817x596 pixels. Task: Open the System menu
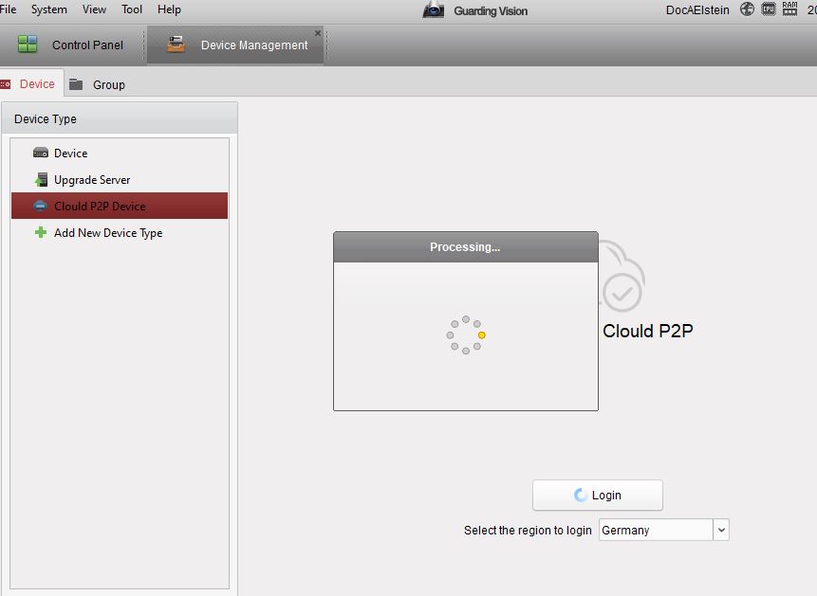coord(49,9)
